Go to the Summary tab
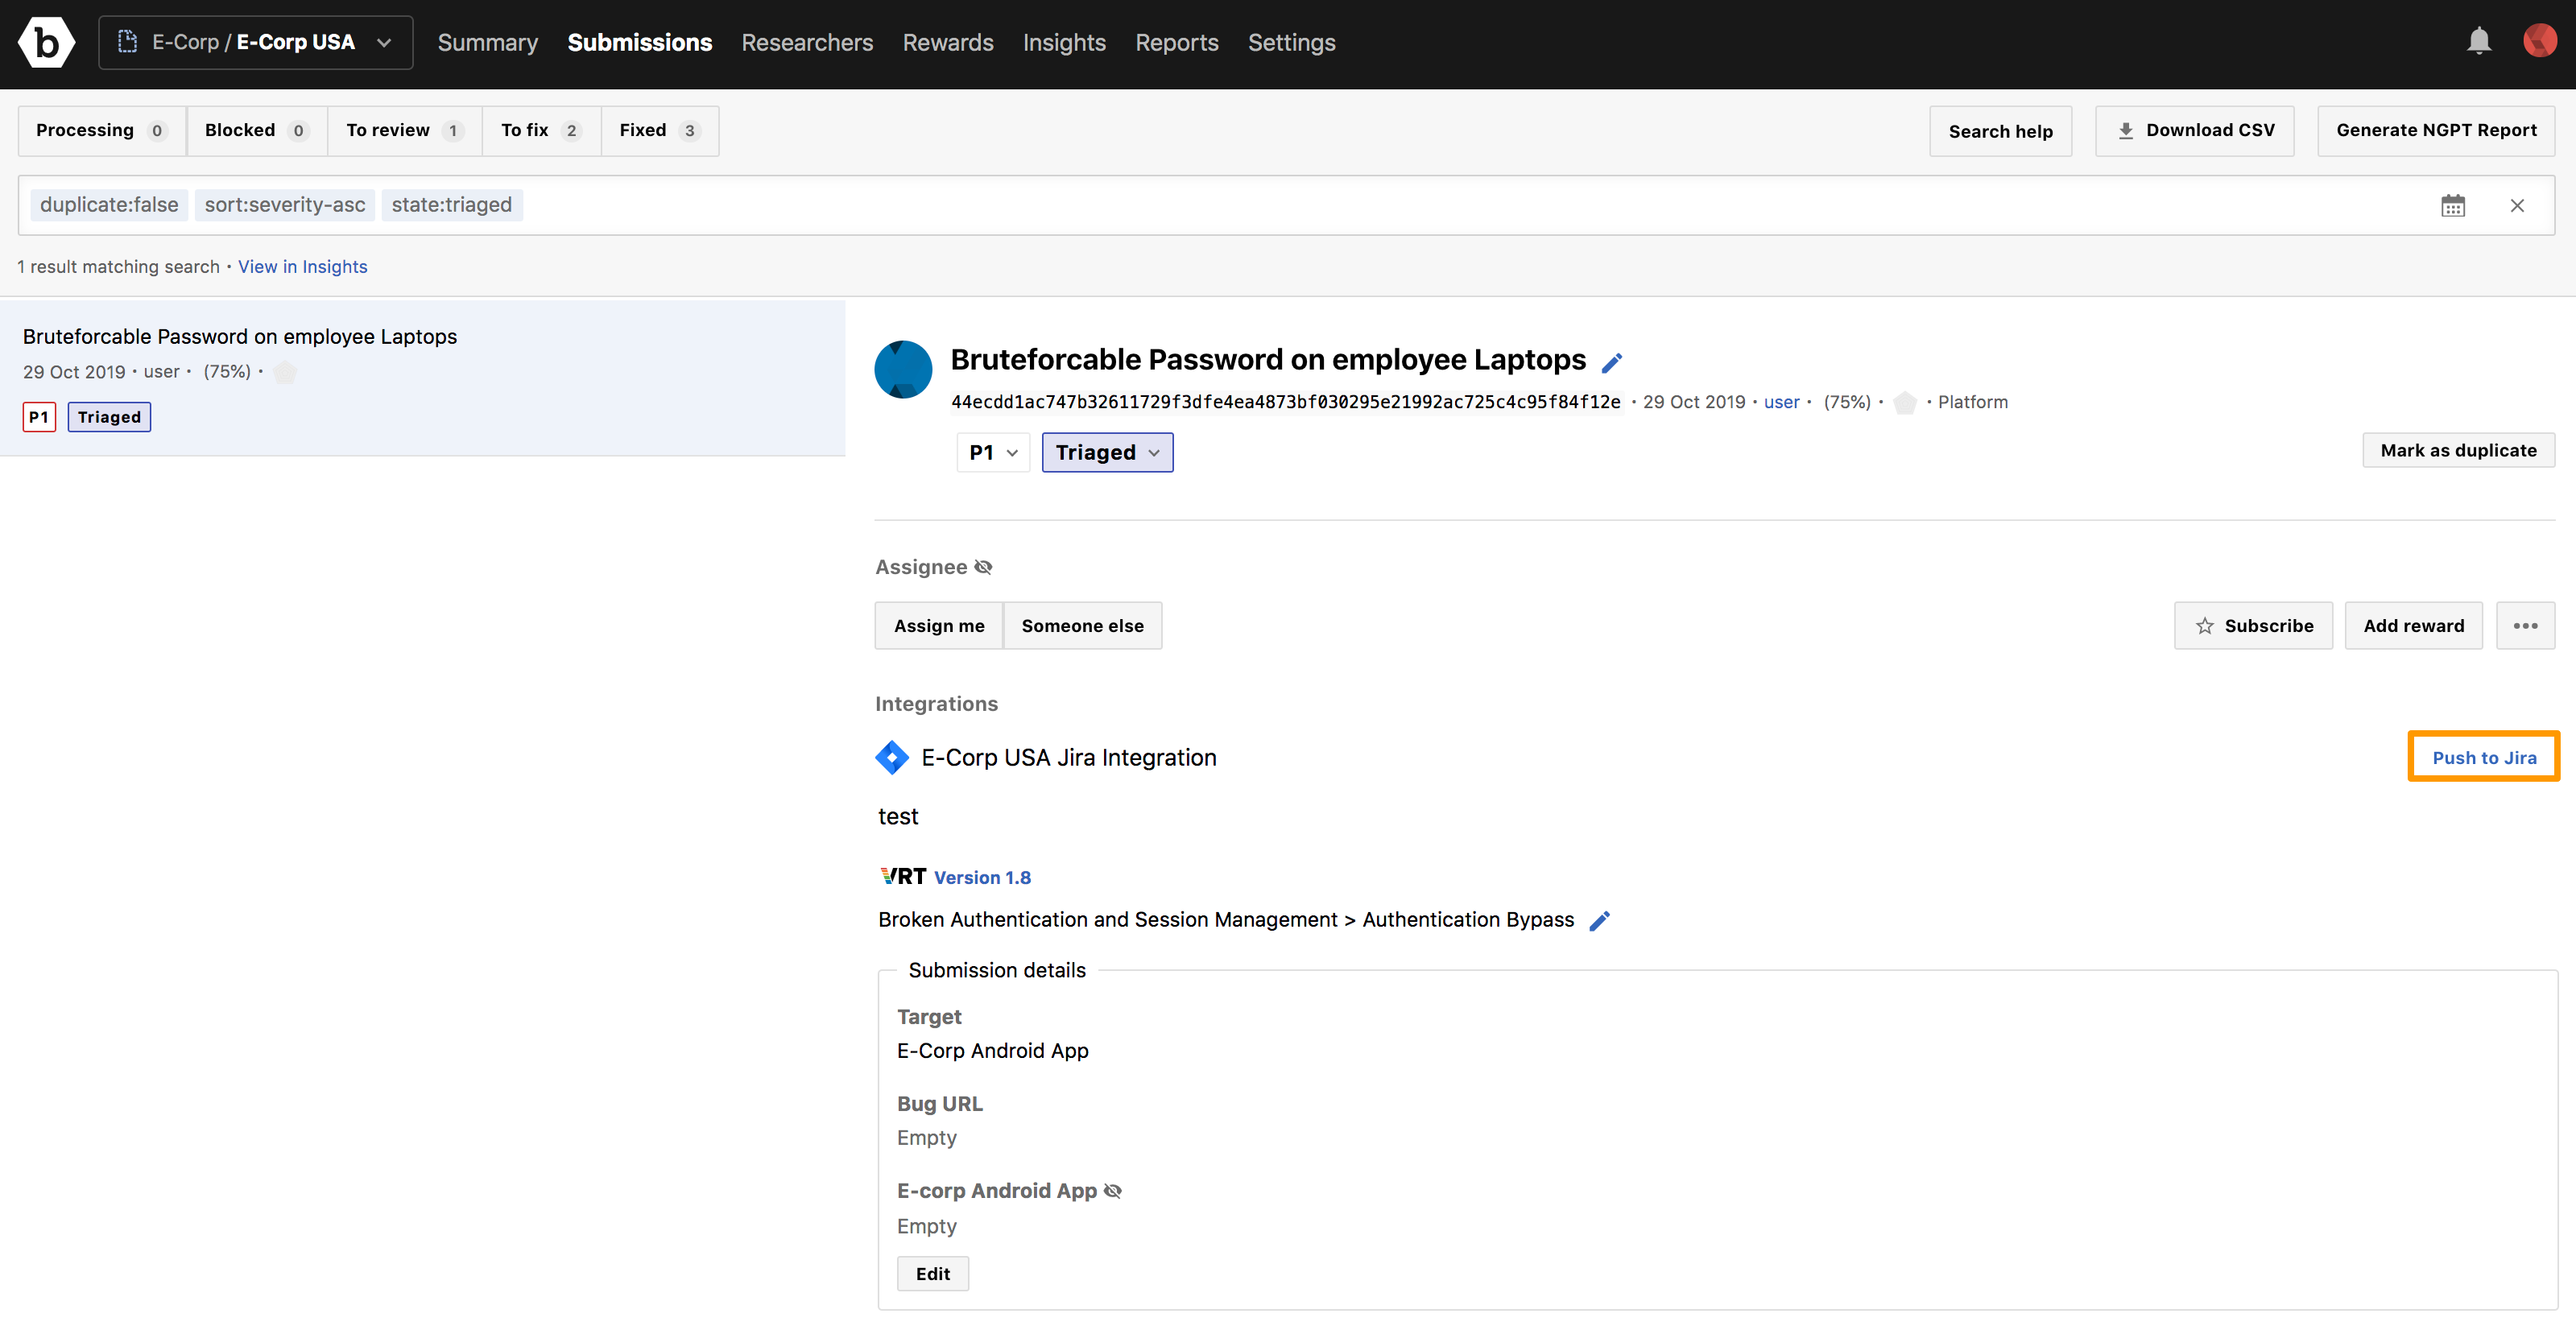This screenshot has width=2576, height=1326. pyautogui.click(x=488, y=42)
